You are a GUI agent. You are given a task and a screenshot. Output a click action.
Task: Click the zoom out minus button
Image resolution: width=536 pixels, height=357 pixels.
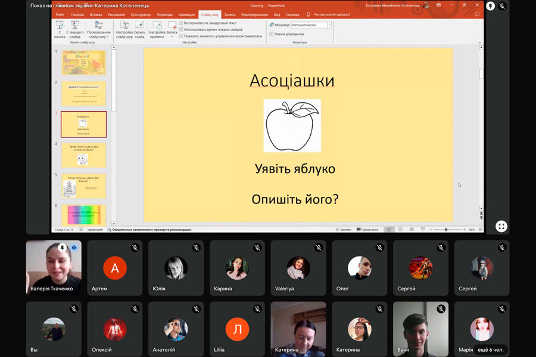point(431,230)
